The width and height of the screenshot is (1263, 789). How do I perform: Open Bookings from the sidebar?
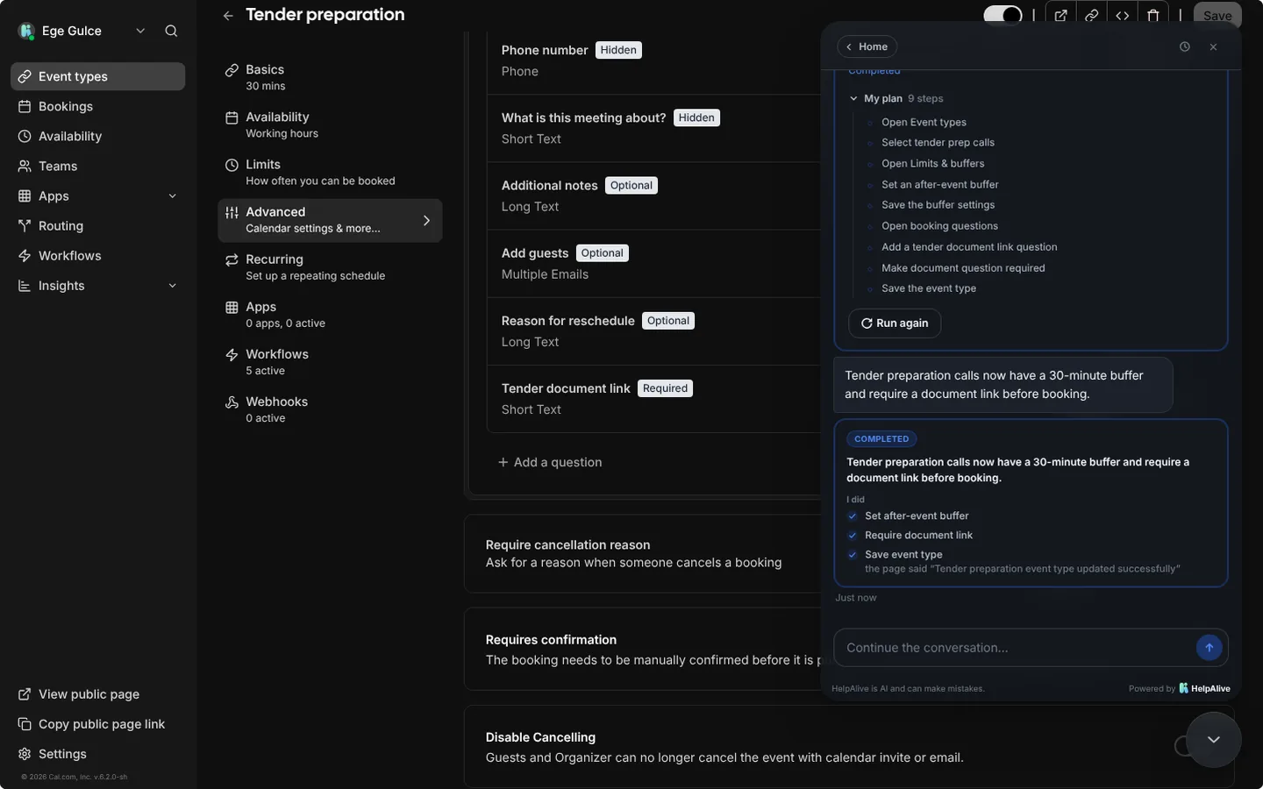[97, 106]
